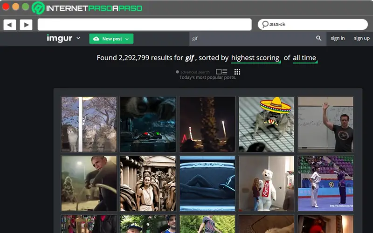
Task: Click the browser back arrow button
Action: click(10, 25)
